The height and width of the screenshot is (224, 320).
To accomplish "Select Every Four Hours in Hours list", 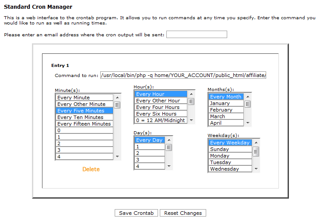I will pyautogui.click(x=160, y=107).
